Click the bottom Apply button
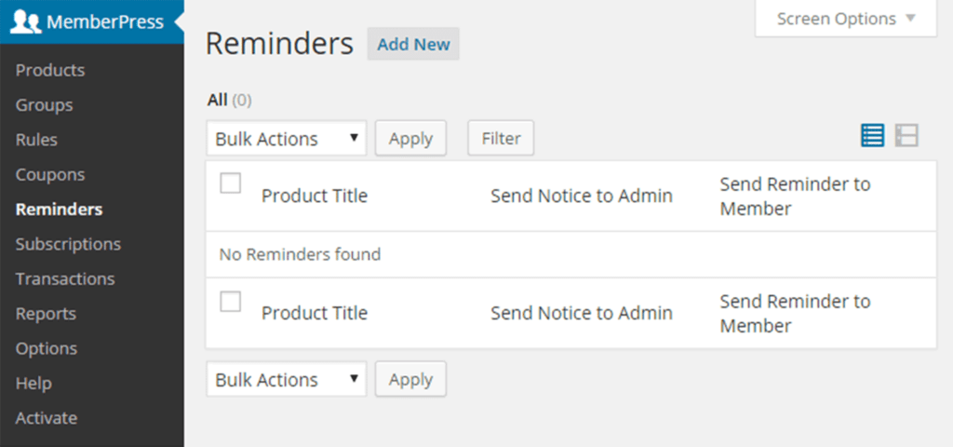 [x=410, y=379]
